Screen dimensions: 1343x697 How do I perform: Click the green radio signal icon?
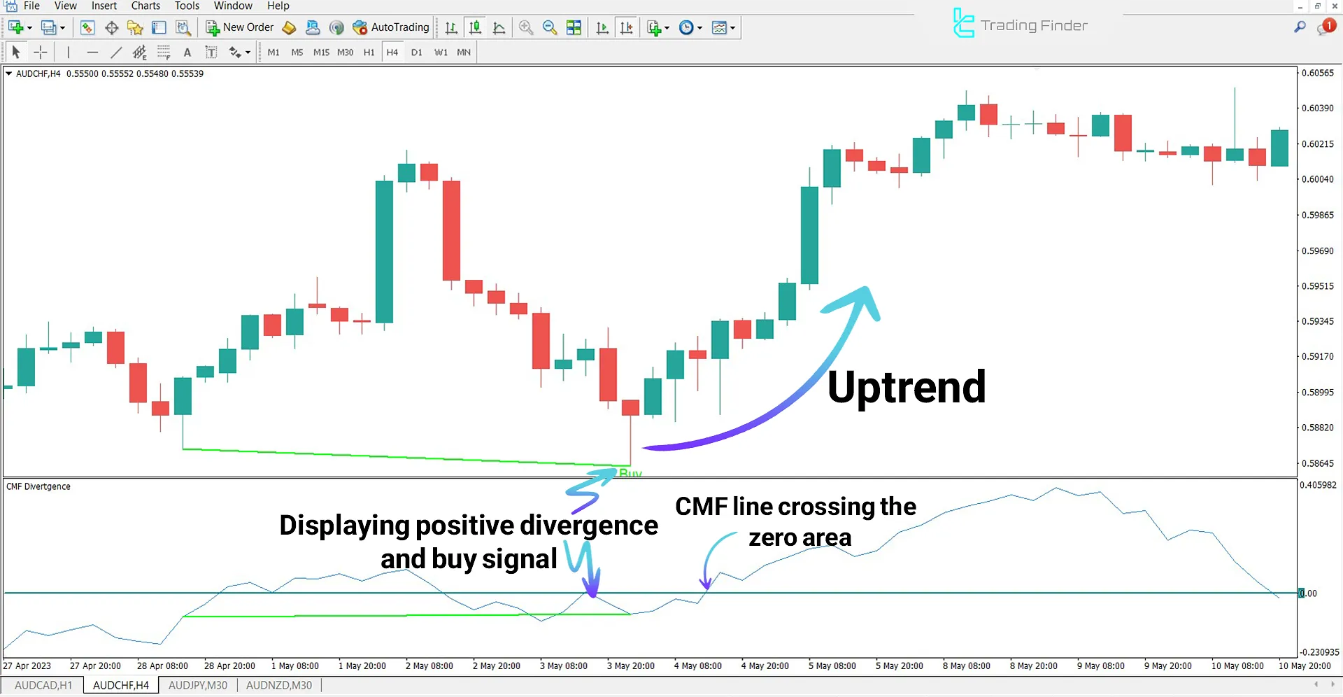pyautogui.click(x=336, y=27)
